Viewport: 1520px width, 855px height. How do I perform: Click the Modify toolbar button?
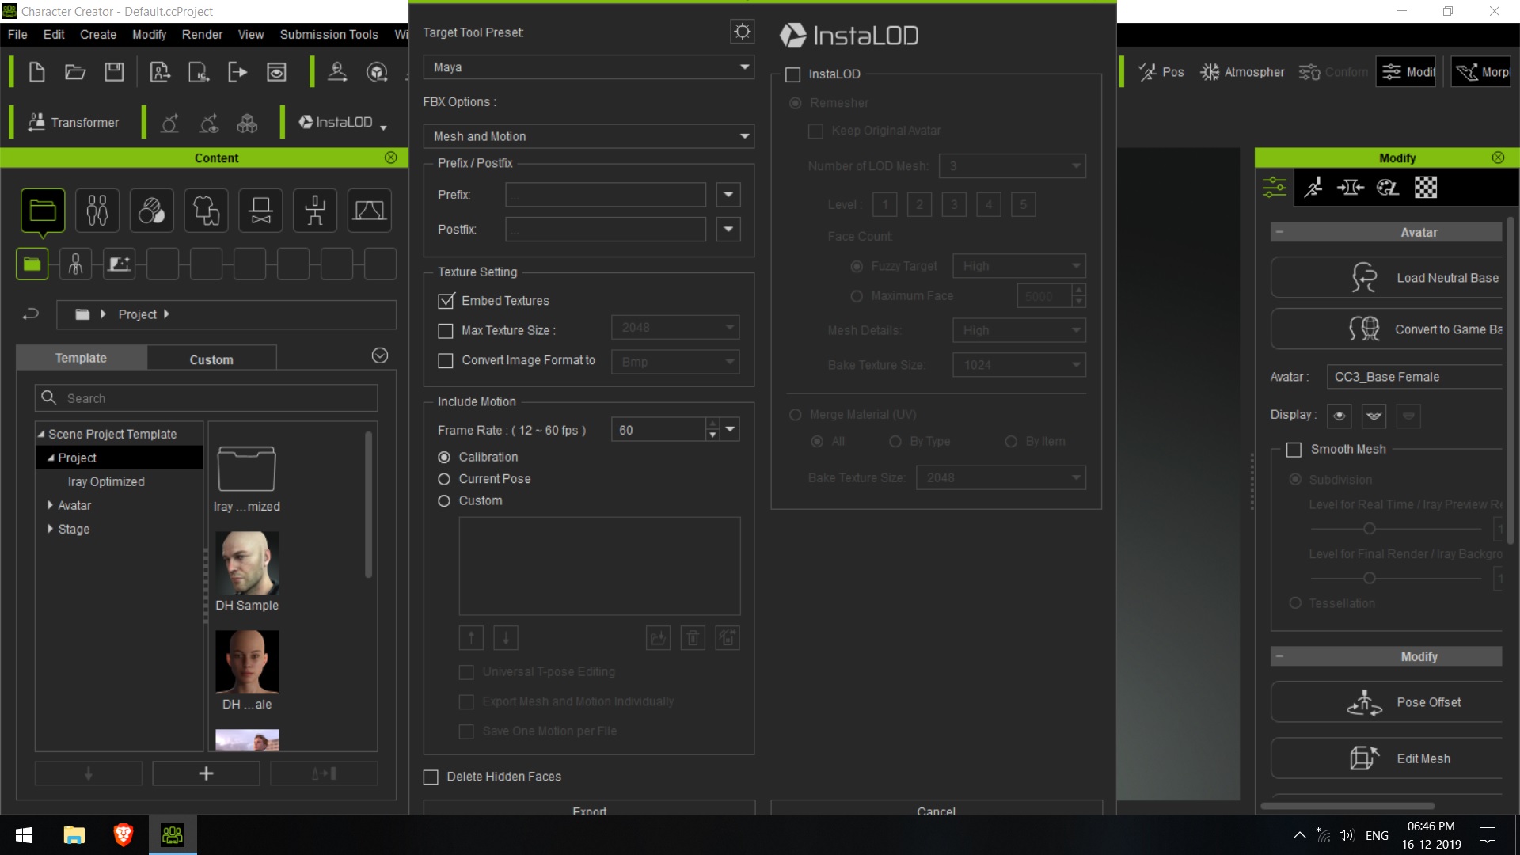[1406, 72]
